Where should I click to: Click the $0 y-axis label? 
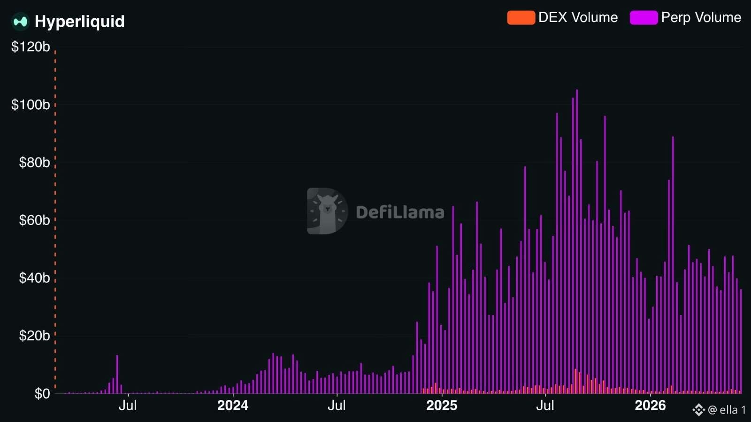42,393
